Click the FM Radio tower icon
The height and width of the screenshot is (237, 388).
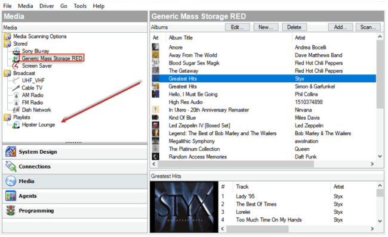coord(16,102)
